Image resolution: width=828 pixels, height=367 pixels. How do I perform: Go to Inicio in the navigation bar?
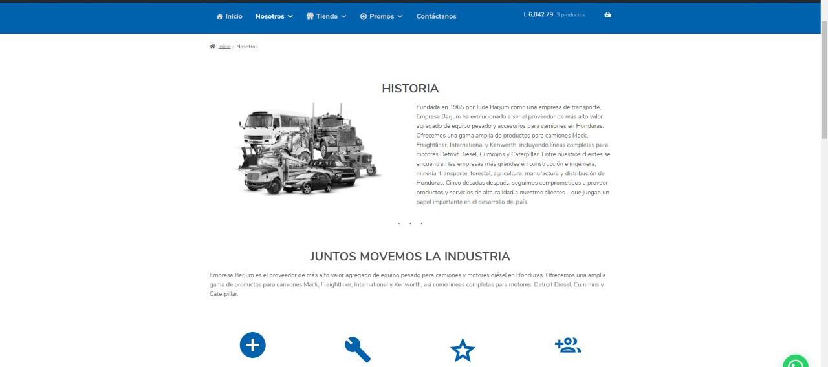coord(234,17)
